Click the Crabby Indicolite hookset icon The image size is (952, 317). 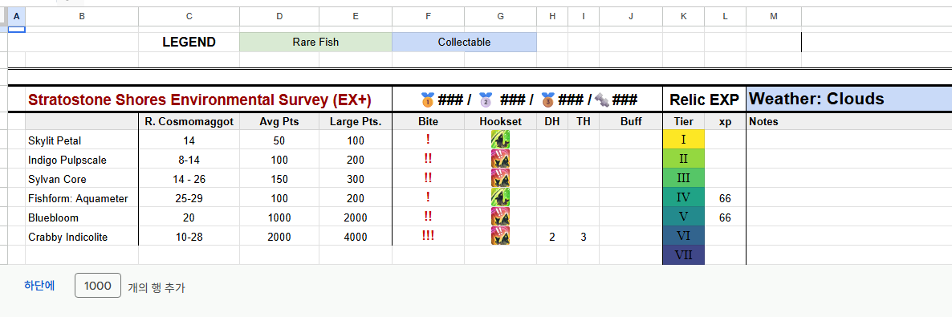500,236
